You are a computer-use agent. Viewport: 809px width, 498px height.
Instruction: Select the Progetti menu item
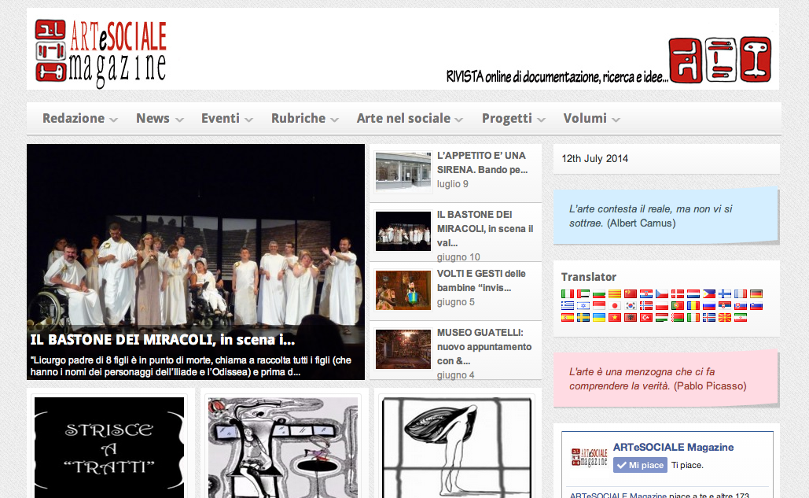(x=513, y=119)
